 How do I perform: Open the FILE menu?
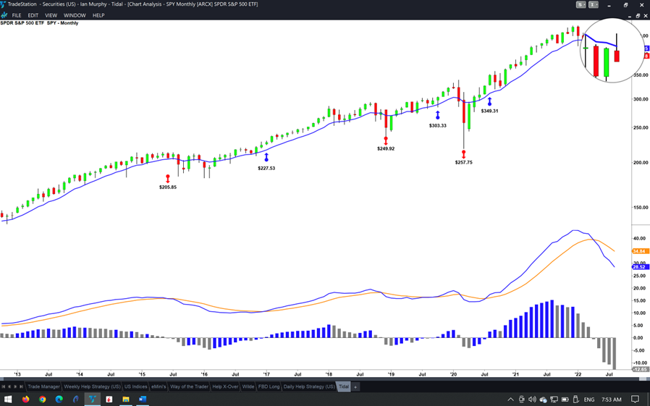point(17,15)
